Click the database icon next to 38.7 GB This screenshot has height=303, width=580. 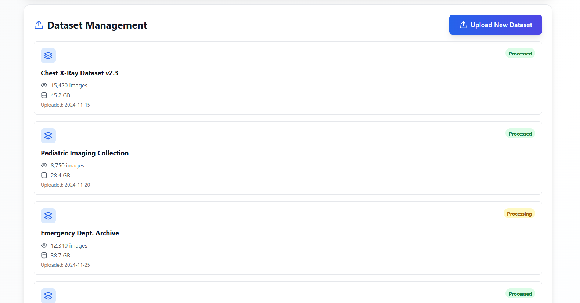coord(44,255)
